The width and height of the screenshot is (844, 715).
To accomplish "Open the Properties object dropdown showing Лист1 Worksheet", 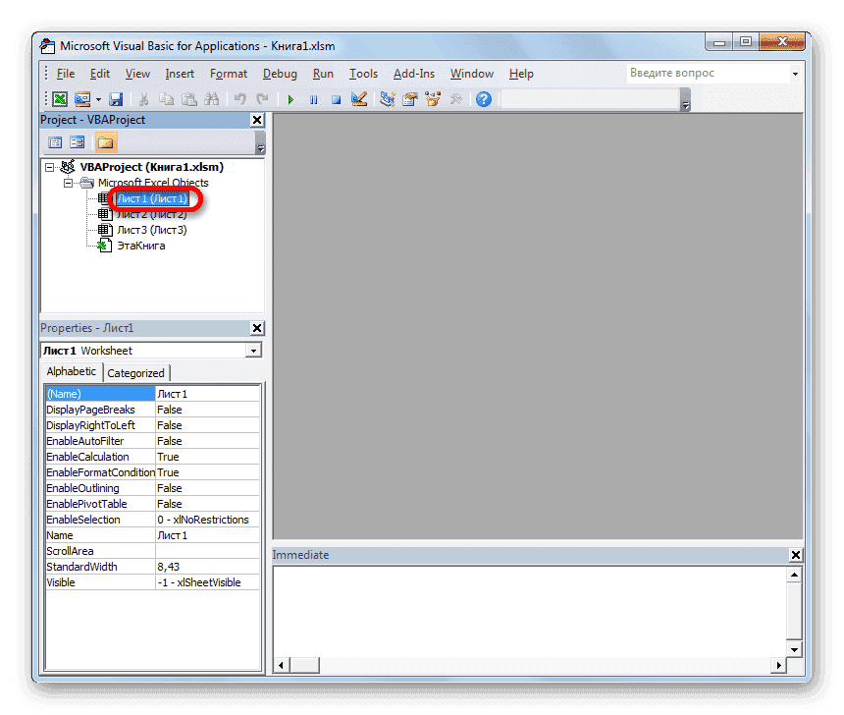I will [253, 350].
